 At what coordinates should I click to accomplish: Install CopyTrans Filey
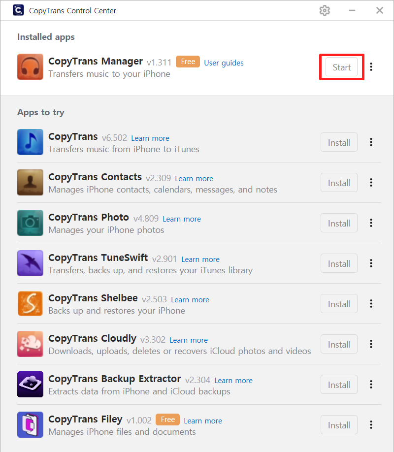[x=339, y=424]
